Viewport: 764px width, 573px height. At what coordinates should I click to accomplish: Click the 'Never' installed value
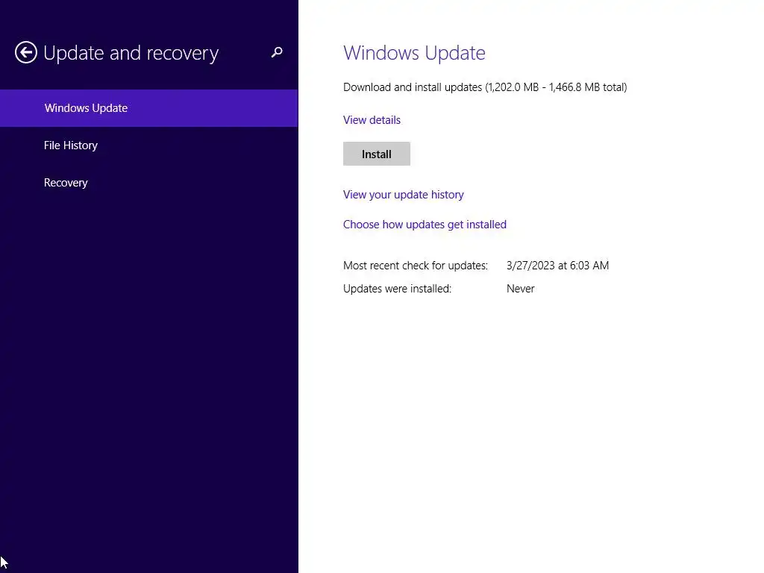click(x=520, y=289)
